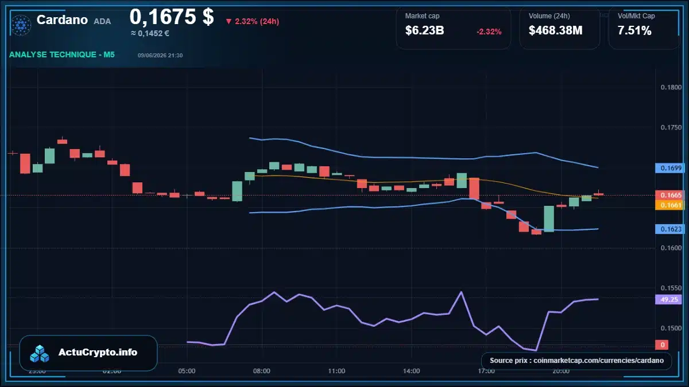Click the purple RSI 49.25 value label
Screen dimensions: 689x387
coord(669,299)
